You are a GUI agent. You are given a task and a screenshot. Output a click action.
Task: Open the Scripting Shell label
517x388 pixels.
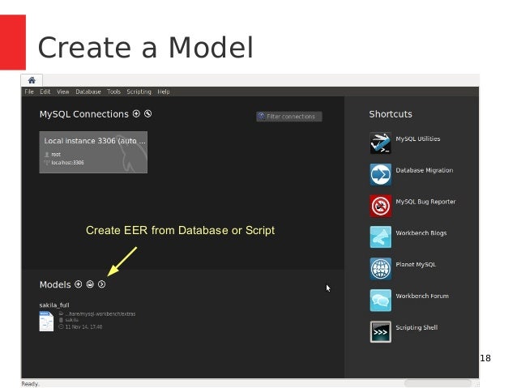click(417, 328)
